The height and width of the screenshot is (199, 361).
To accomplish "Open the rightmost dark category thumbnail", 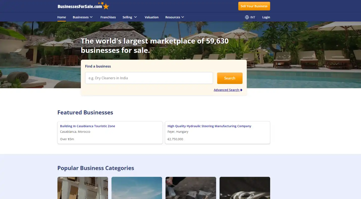I will tap(245, 188).
